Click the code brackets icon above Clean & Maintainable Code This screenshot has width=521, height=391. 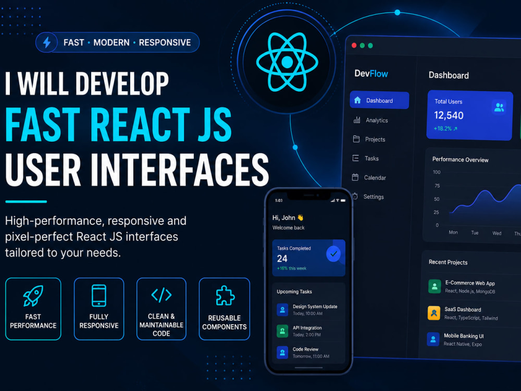[162, 295]
